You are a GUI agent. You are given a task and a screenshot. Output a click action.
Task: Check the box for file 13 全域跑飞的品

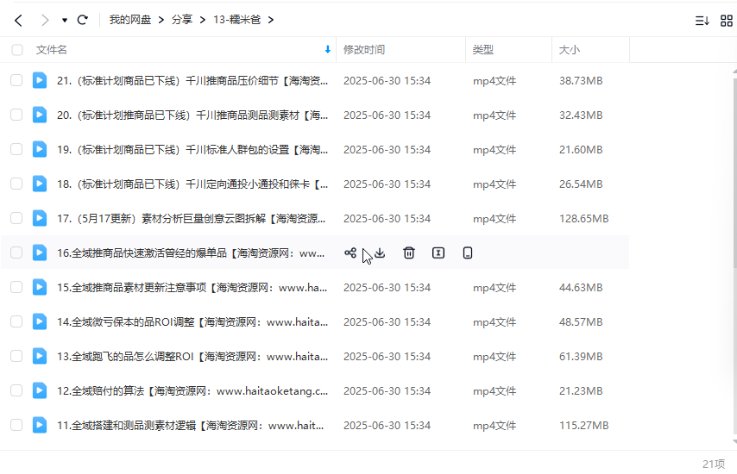coord(16,356)
